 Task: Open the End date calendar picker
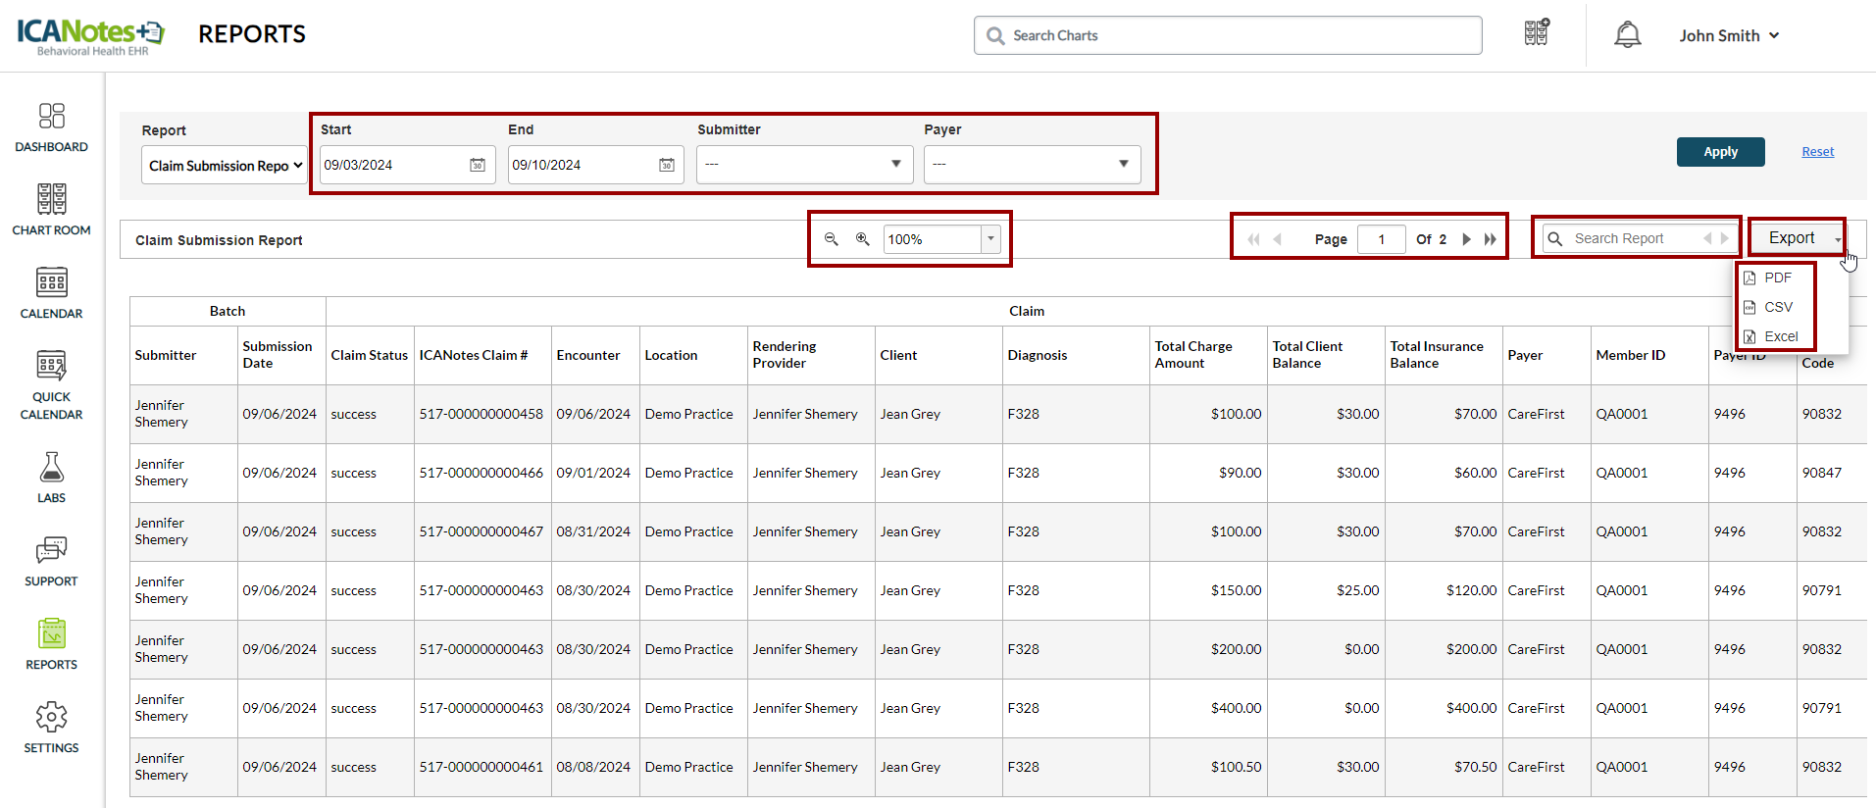point(666,165)
